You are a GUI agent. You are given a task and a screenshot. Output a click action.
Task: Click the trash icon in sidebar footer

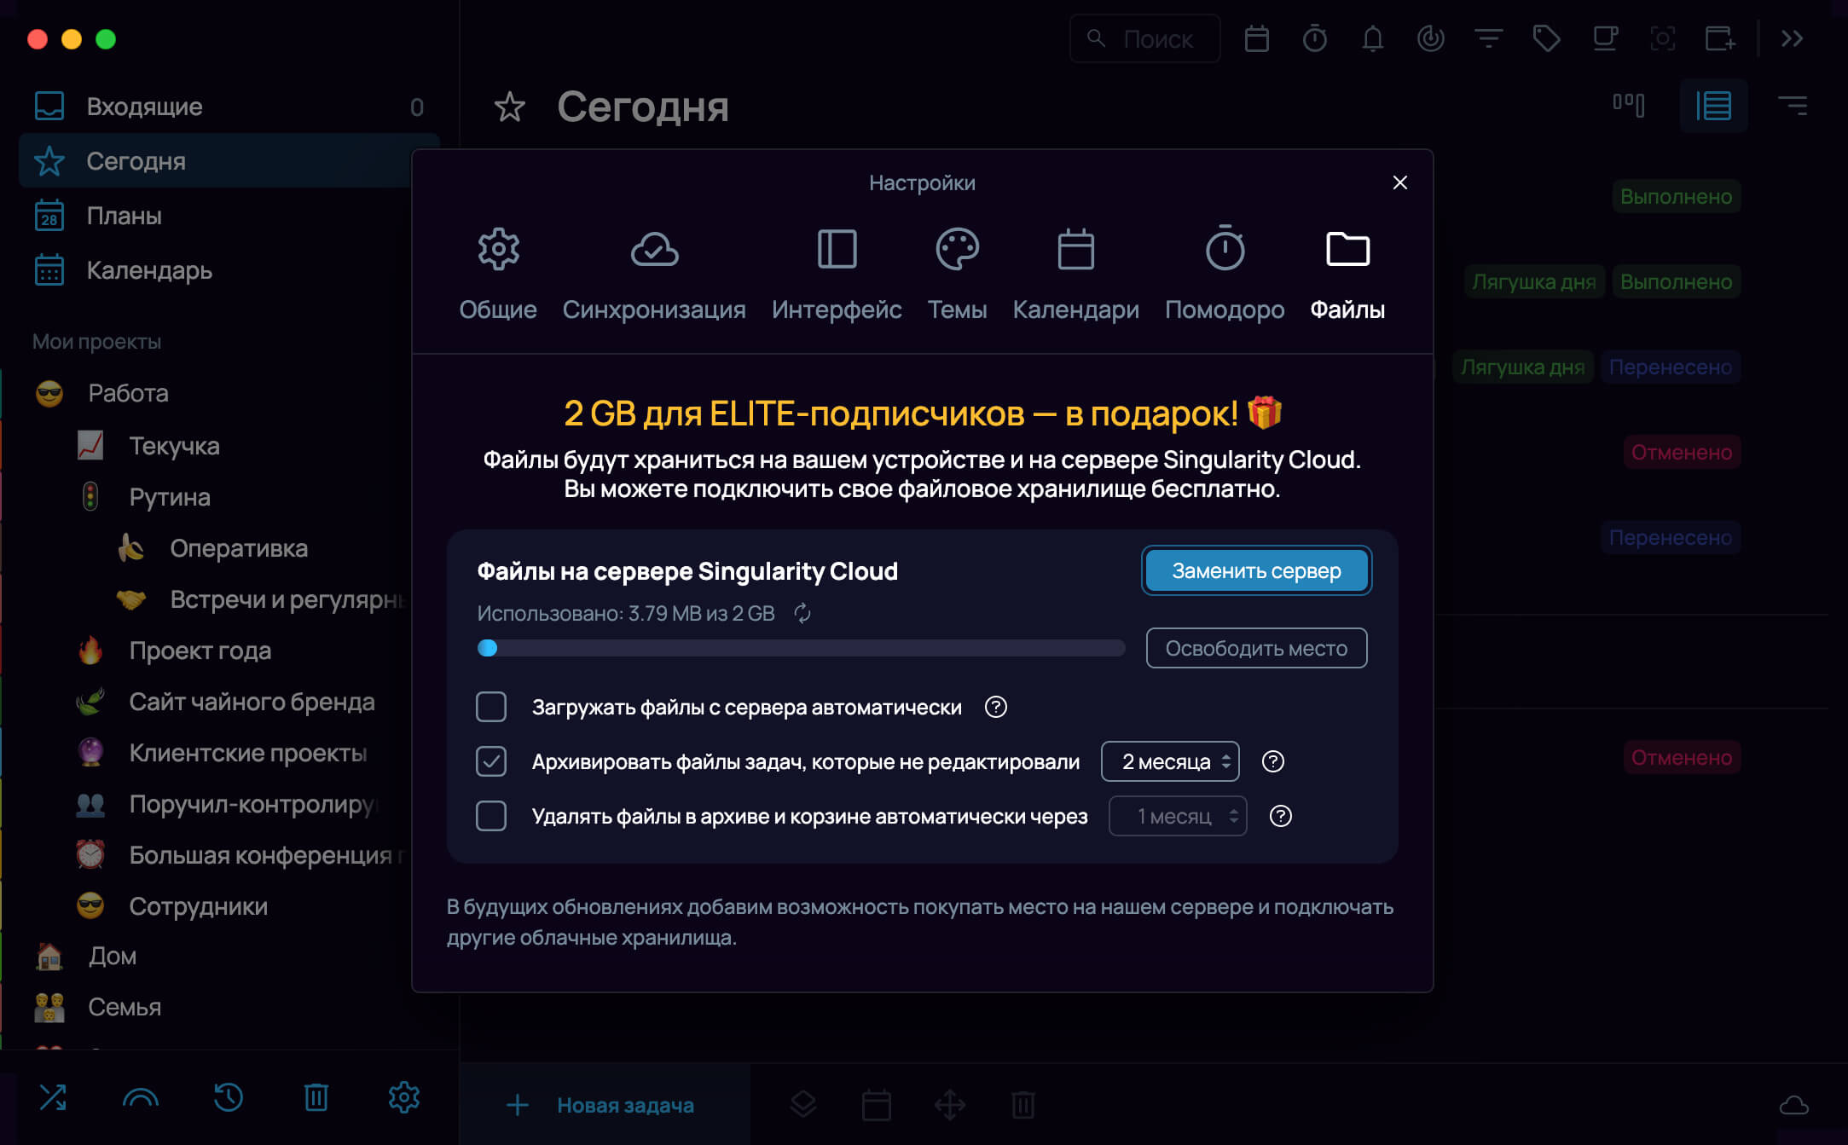coord(316,1096)
